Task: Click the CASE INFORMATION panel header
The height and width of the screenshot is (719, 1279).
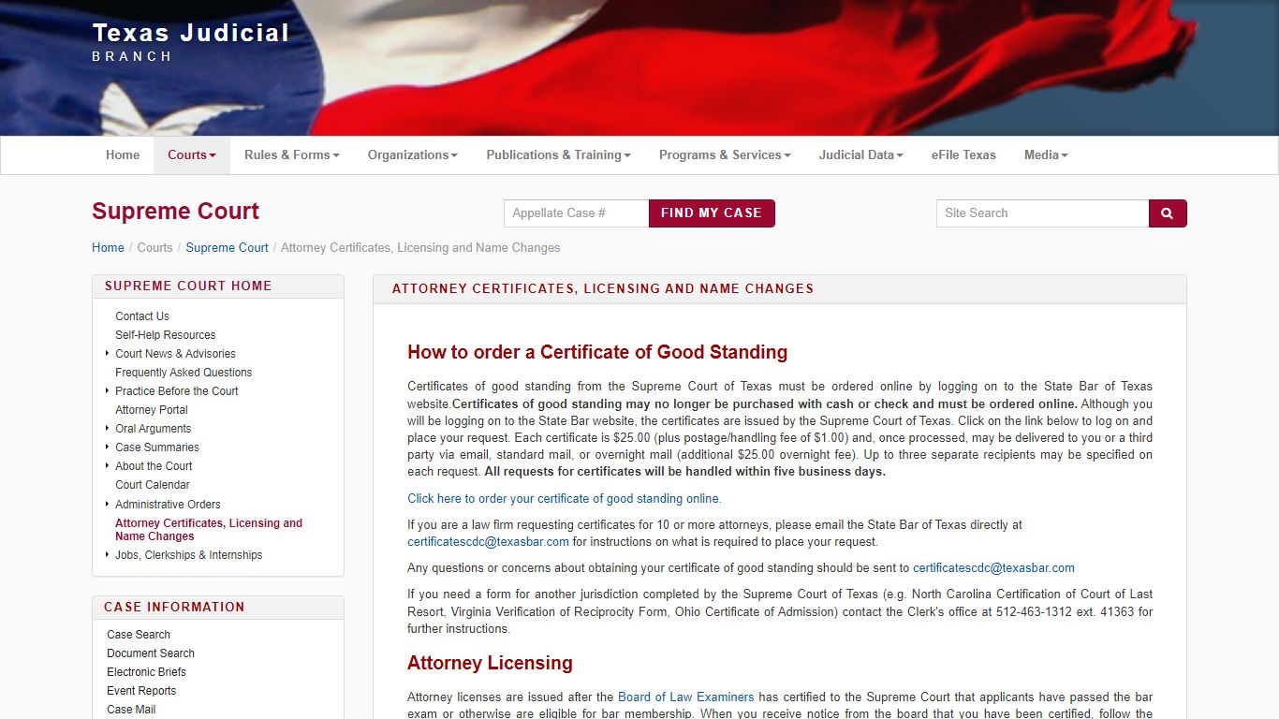Action: coord(218,608)
